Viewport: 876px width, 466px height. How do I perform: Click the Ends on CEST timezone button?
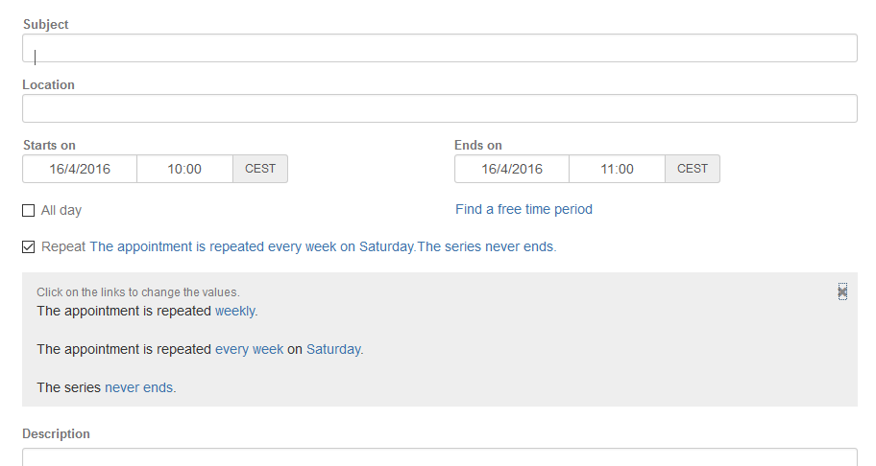coord(693,169)
